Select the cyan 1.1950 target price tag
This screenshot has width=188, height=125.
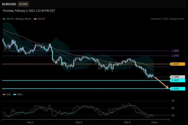point(177,89)
